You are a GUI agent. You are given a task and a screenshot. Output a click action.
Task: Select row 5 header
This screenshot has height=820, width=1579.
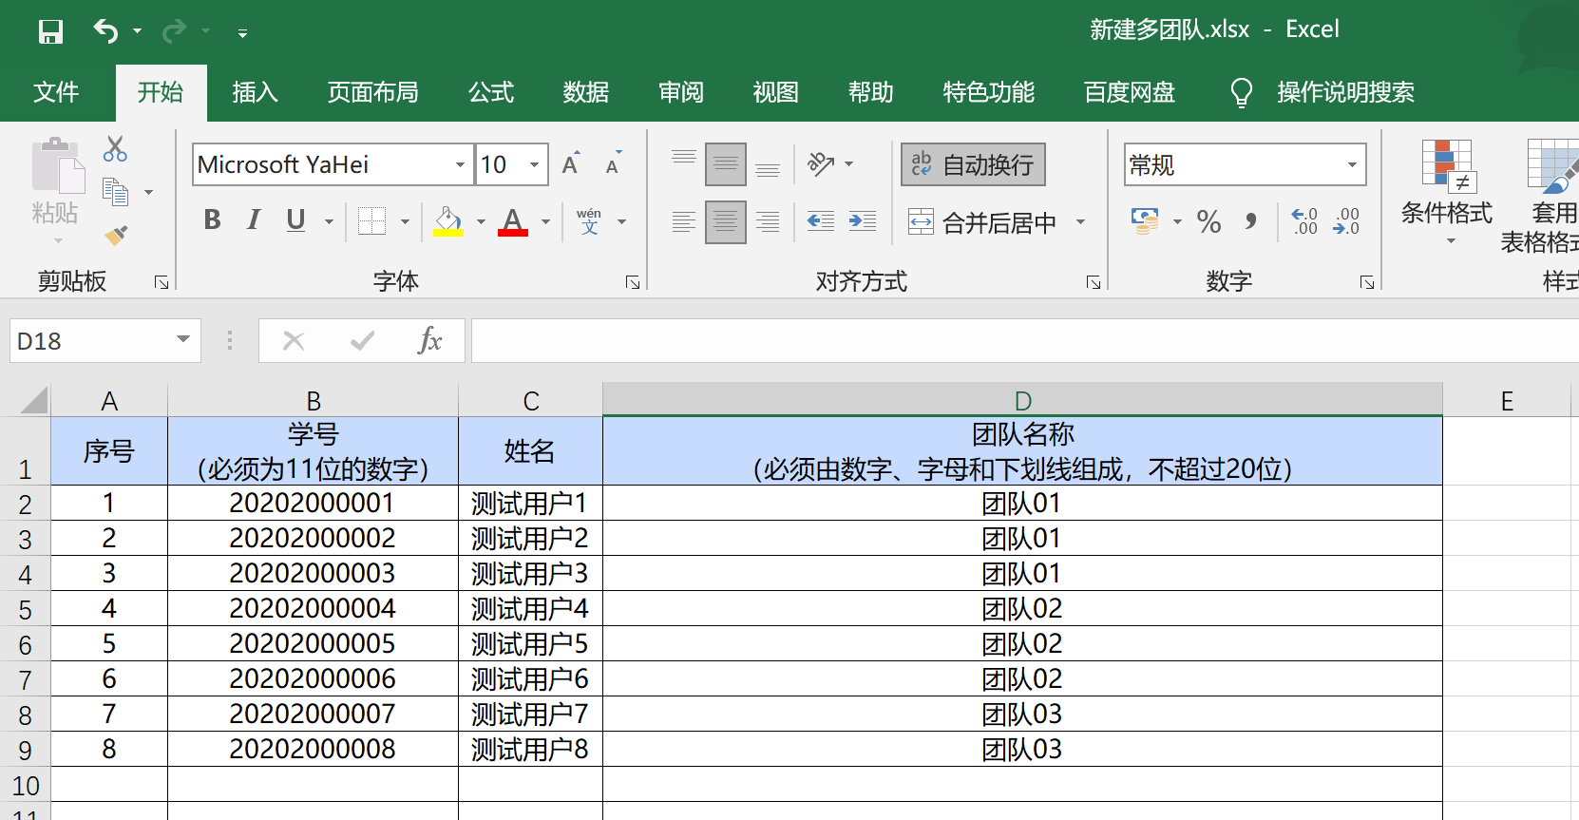click(25, 609)
